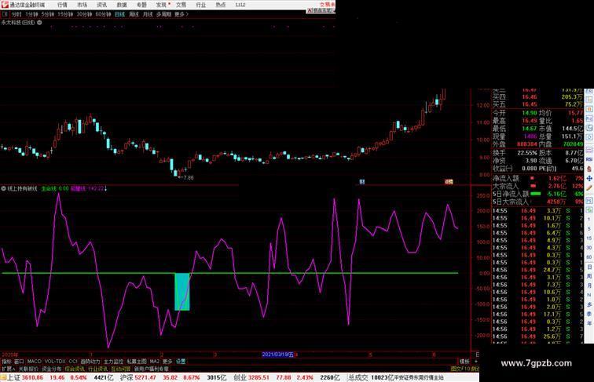Switch chart to 1分钟 period
Screen dimensions: 594x382
tap(31, 14)
